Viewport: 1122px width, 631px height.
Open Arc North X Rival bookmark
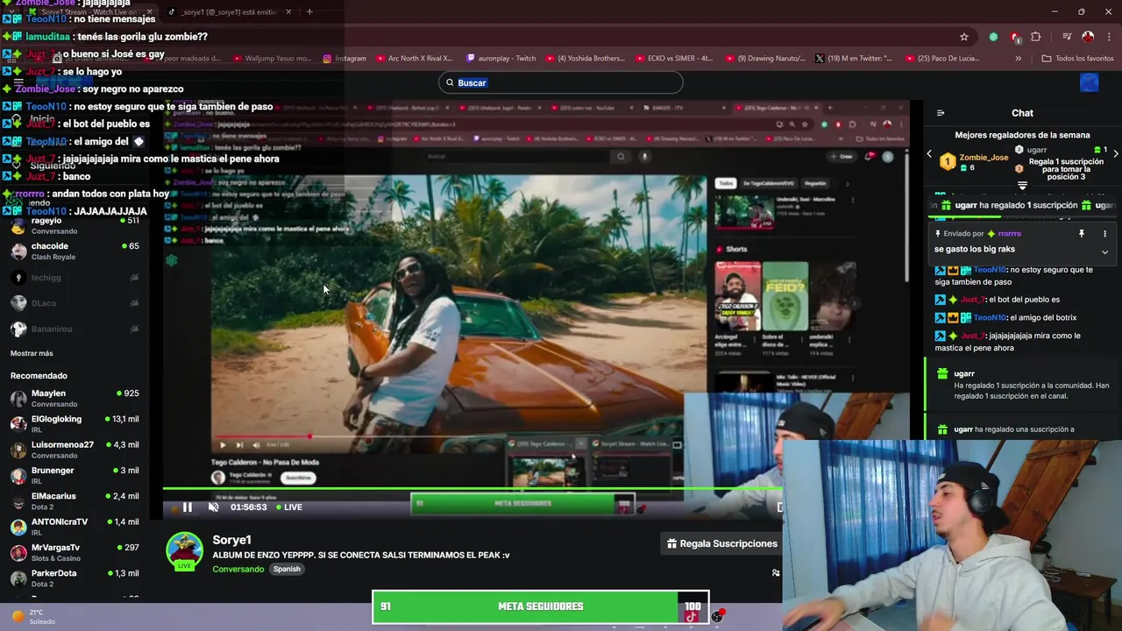pos(415,59)
